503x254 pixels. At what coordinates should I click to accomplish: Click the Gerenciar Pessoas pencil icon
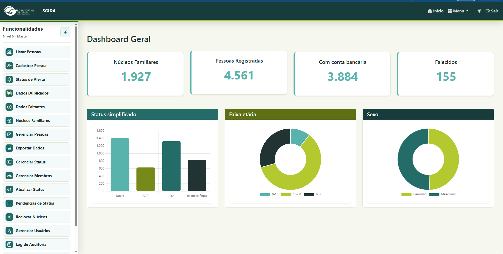(x=9, y=134)
